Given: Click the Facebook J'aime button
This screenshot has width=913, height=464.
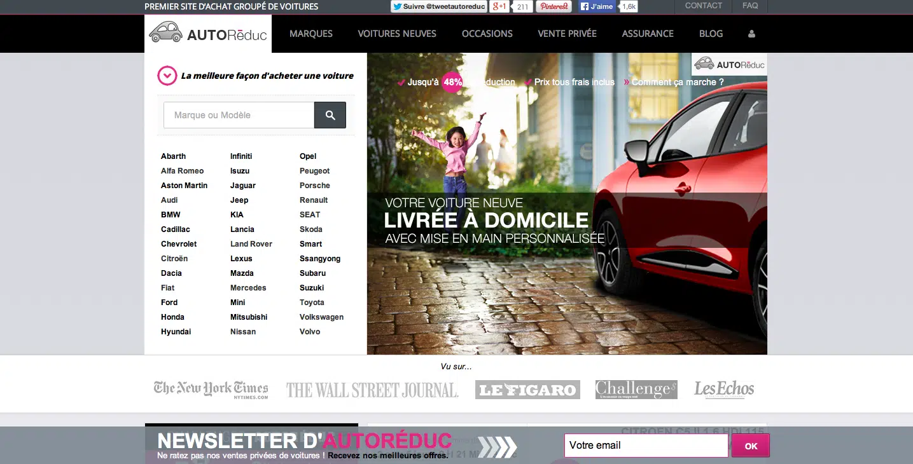Looking at the screenshot, I should [x=597, y=6].
